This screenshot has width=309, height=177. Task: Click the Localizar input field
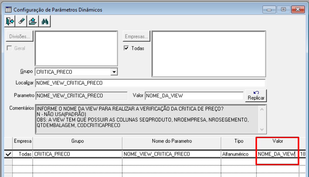150,83
